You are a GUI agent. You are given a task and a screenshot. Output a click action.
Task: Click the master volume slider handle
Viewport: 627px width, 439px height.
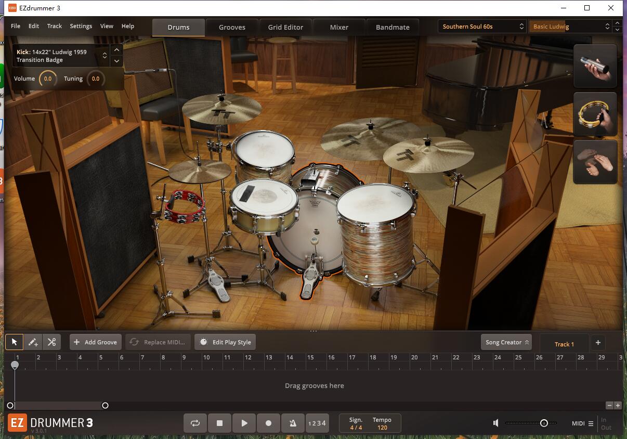tap(544, 423)
